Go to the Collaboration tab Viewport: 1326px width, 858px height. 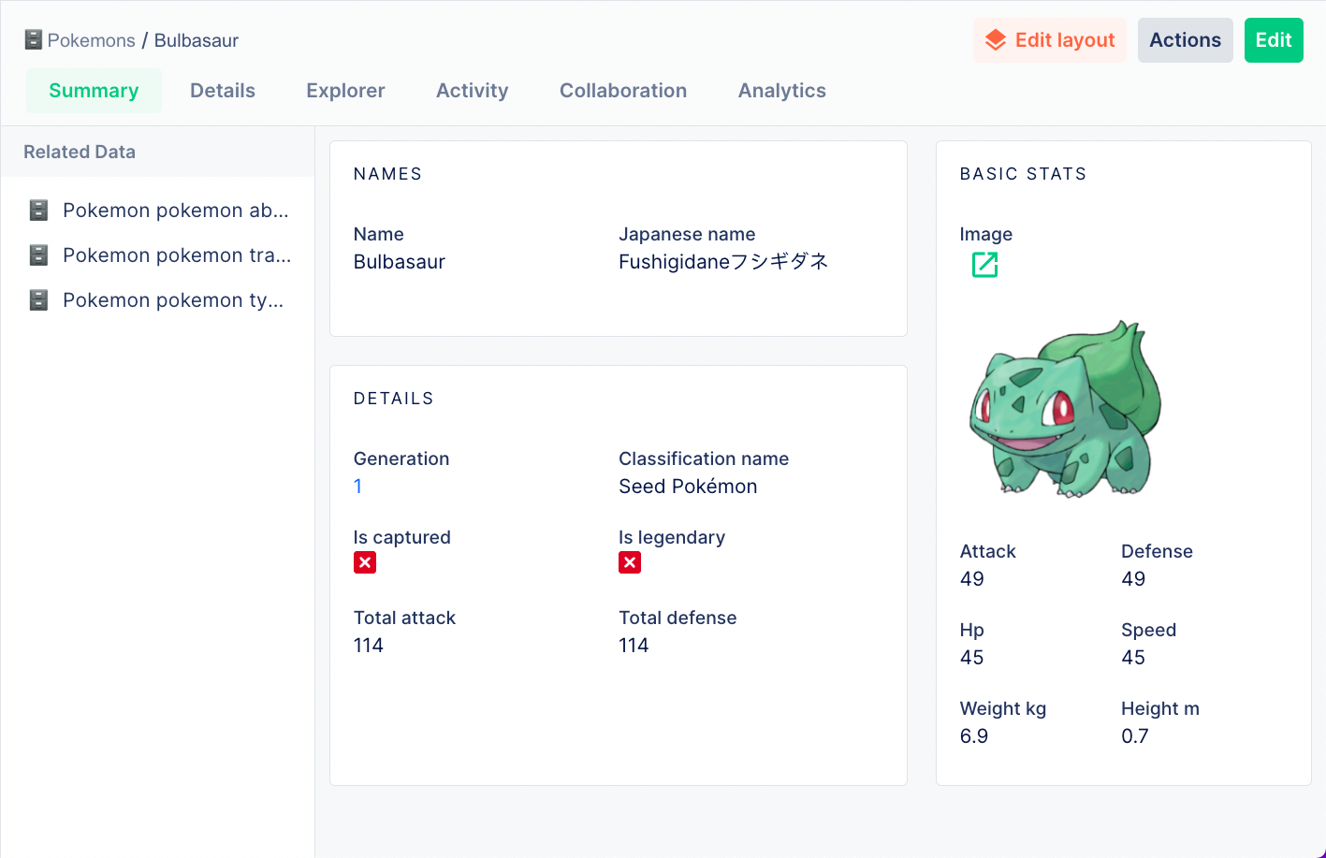click(x=623, y=91)
